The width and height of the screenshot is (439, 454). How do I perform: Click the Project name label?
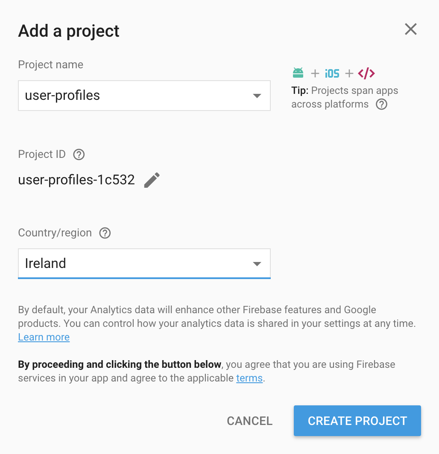[x=50, y=65]
